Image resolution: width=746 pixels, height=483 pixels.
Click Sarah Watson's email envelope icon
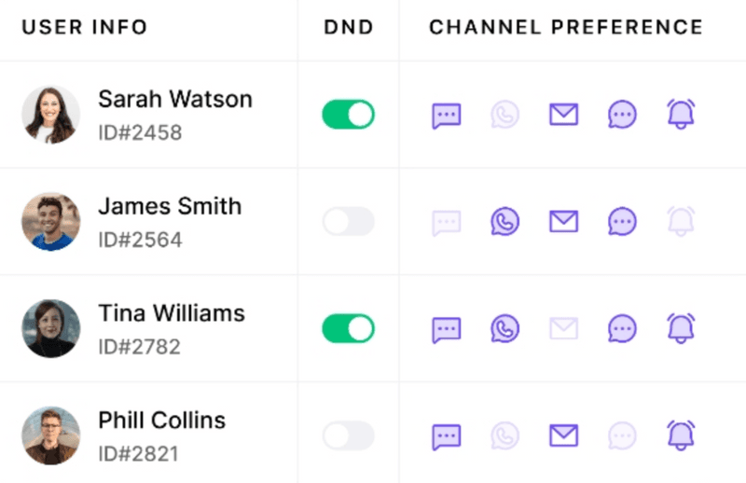[563, 115]
